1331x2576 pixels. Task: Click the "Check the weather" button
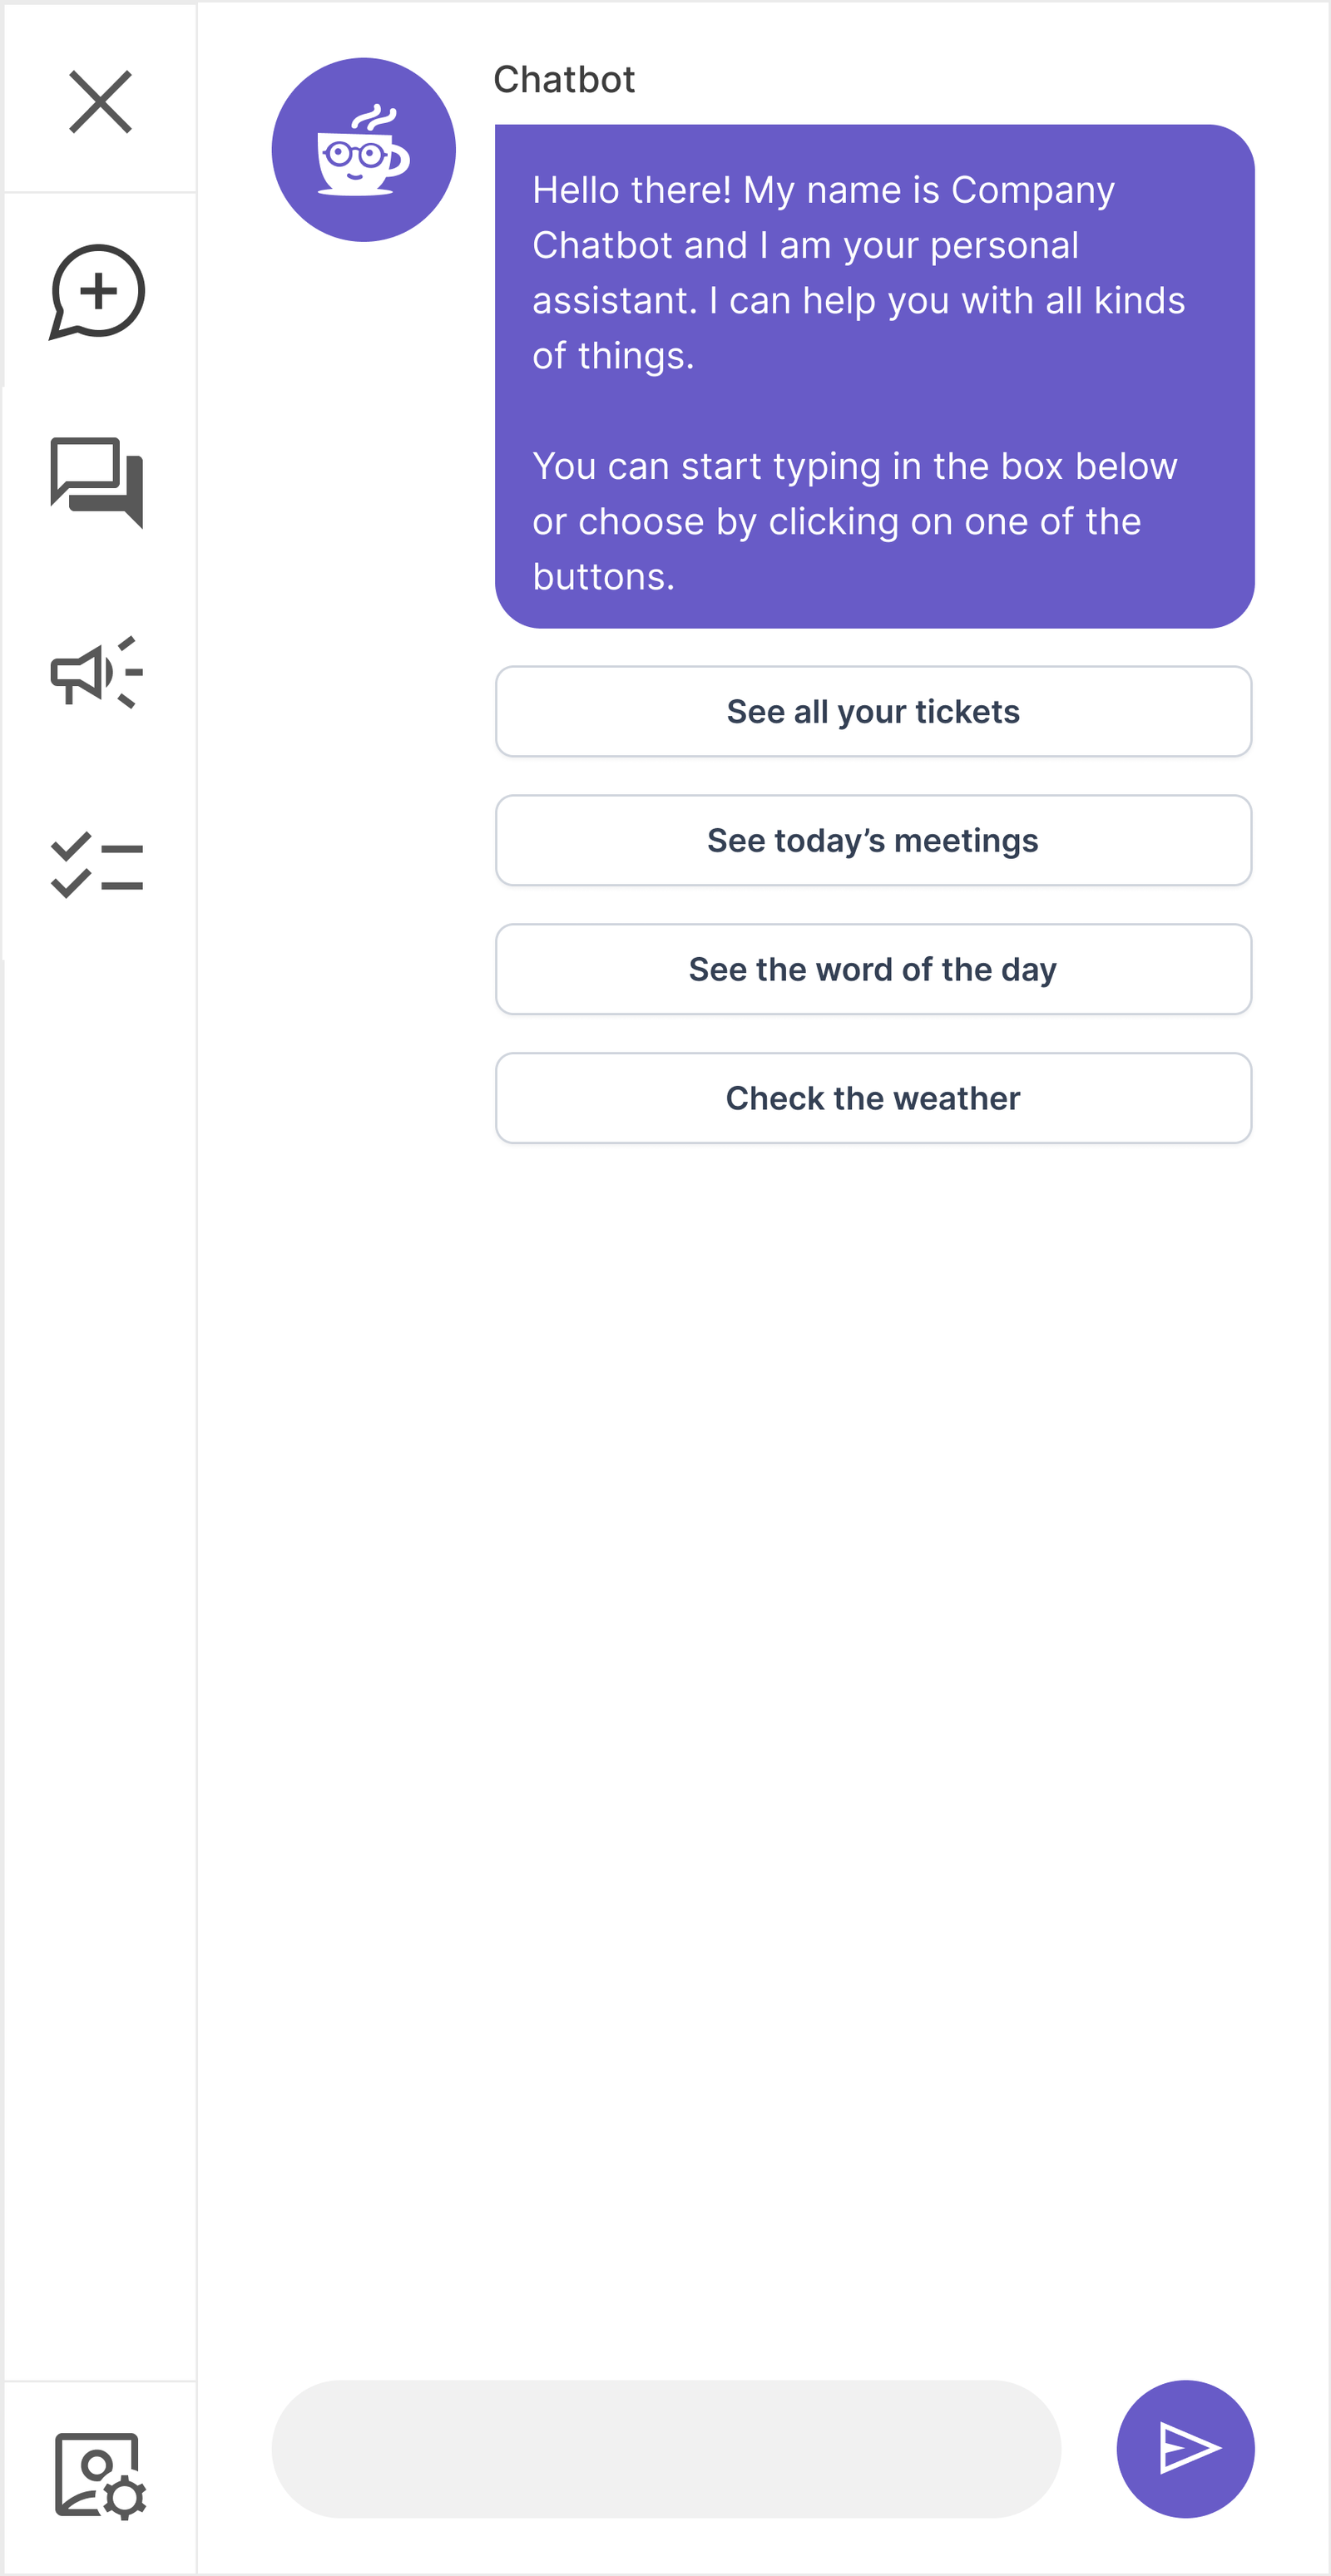(x=873, y=1098)
